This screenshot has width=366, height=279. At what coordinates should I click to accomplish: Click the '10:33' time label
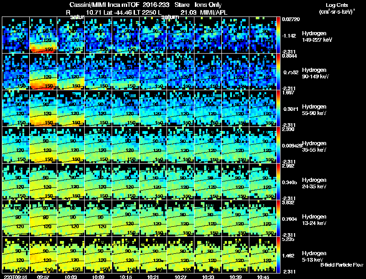208,277
